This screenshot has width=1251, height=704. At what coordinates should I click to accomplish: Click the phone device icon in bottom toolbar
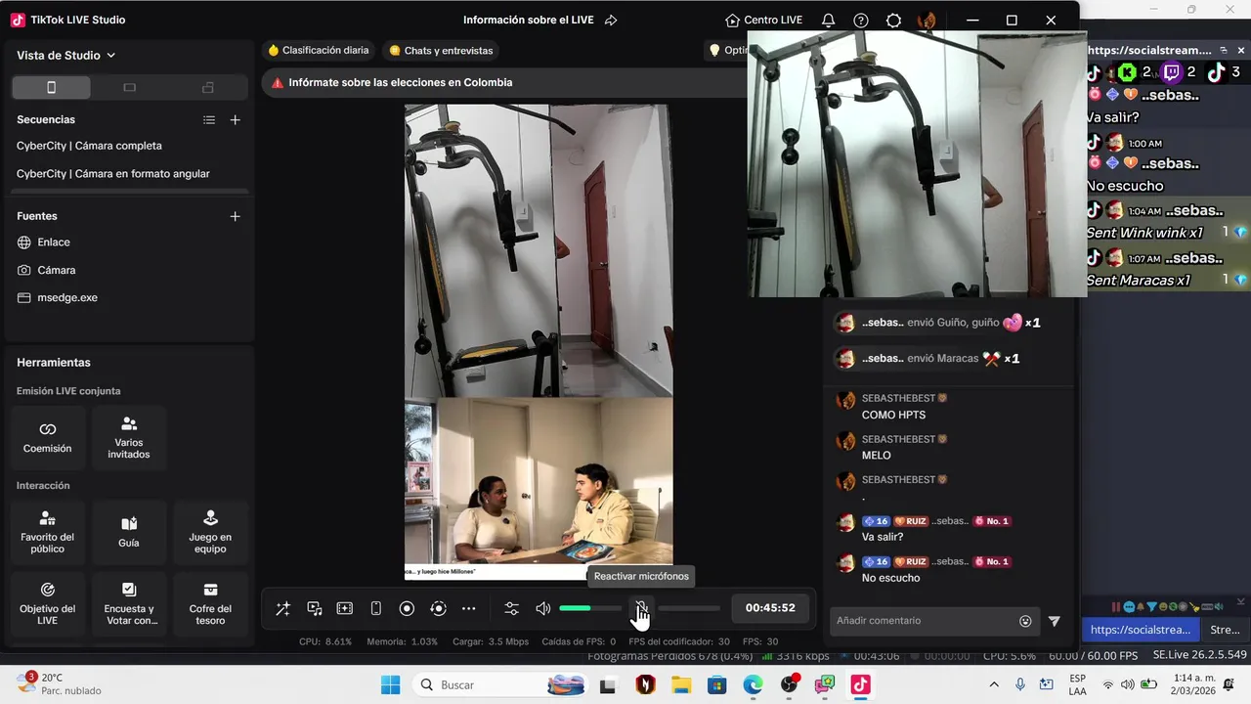click(376, 608)
